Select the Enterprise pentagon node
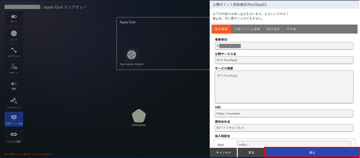This screenshot has width=360, height=158. pos(139,116)
